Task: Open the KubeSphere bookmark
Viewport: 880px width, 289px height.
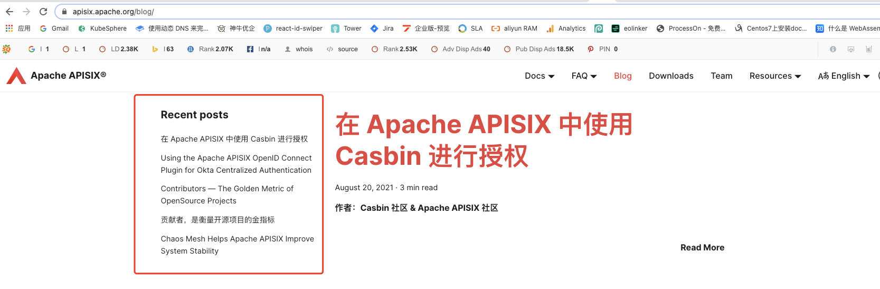Action: click(102, 29)
